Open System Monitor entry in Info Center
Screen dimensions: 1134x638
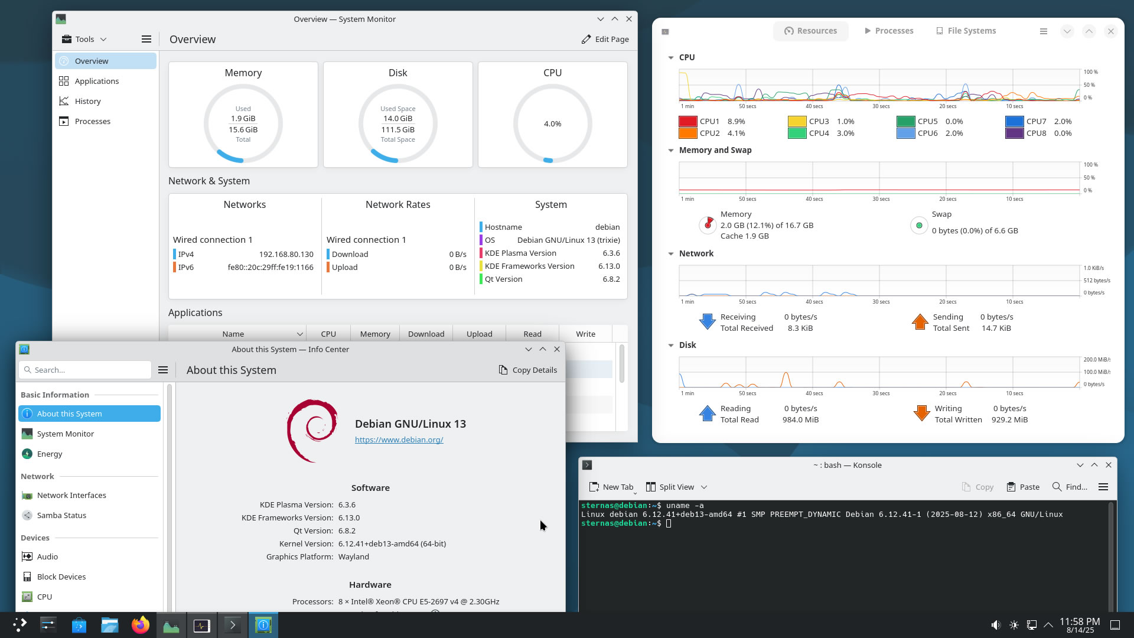(89, 434)
